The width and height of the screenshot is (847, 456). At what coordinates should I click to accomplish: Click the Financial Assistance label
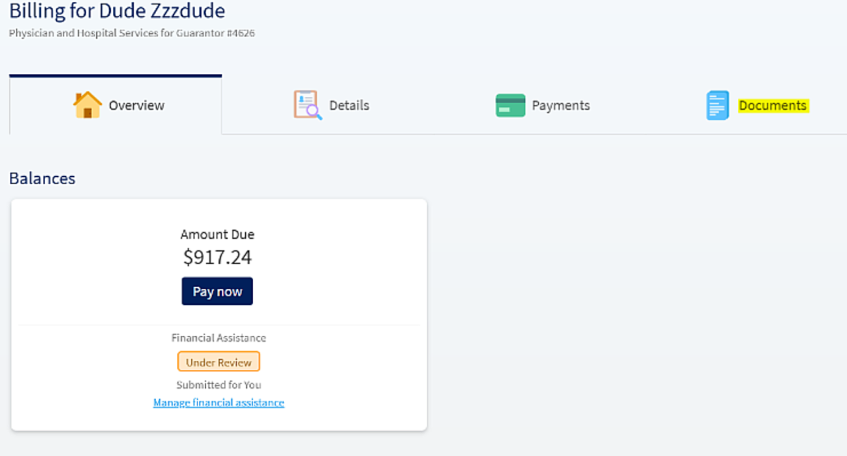[219, 338]
